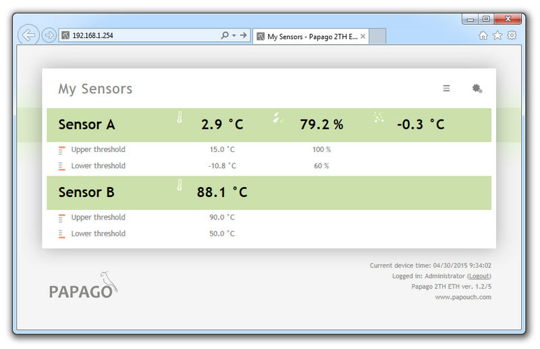
Task: Open browser Tools gear icon
Action: pos(512,36)
